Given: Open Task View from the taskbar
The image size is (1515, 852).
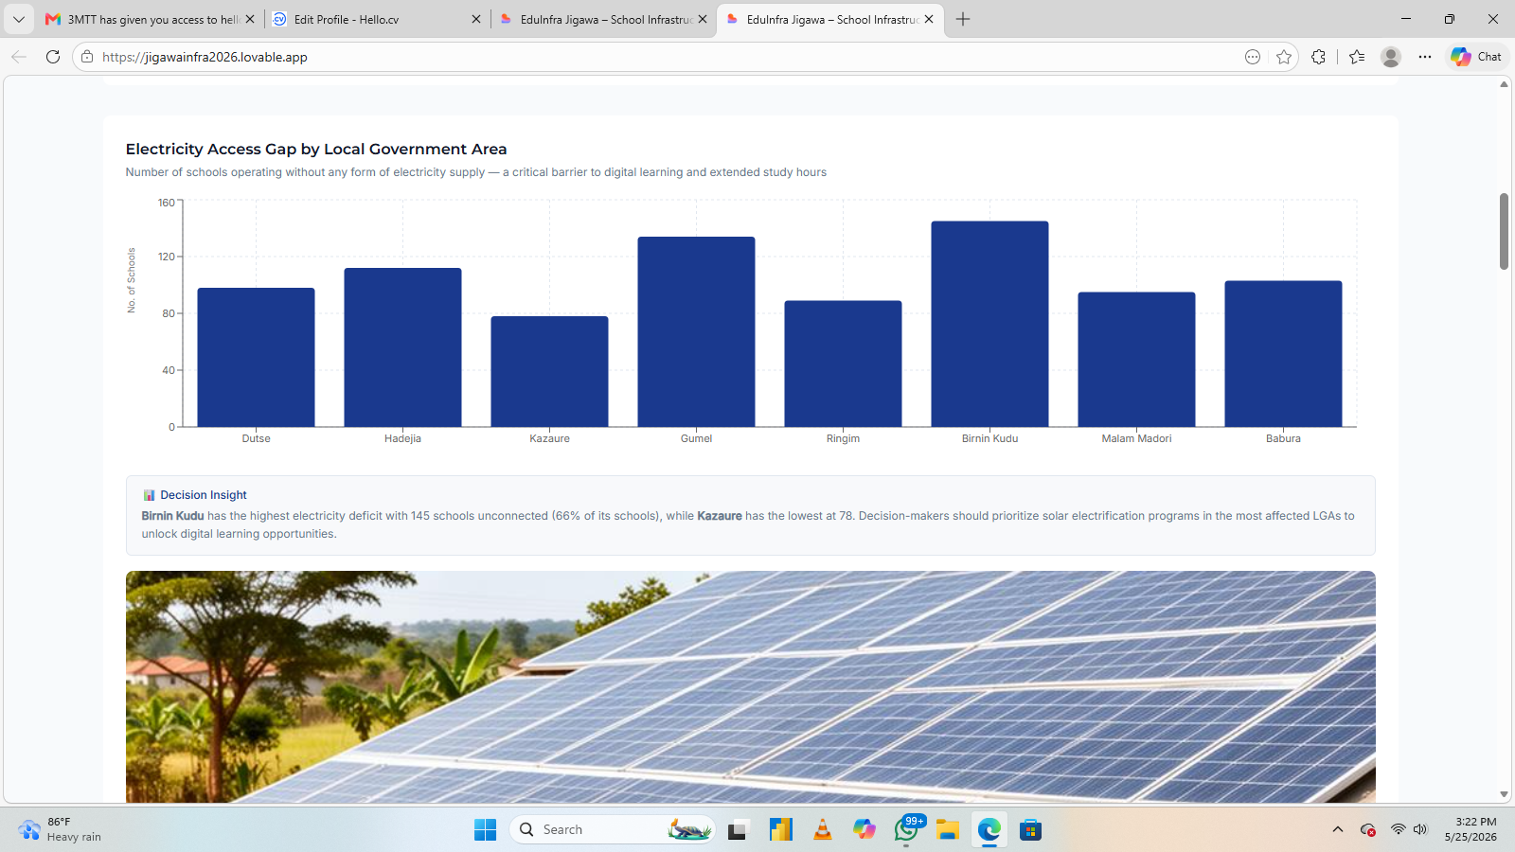Looking at the screenshot, I should coord(738,830).
